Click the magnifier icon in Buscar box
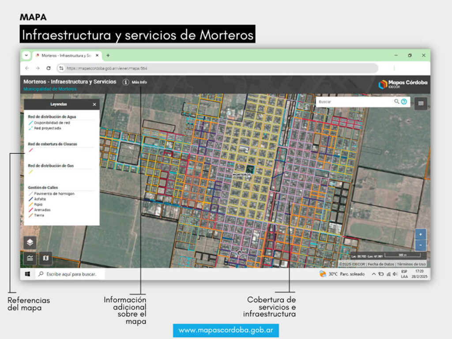 (396, 102)
